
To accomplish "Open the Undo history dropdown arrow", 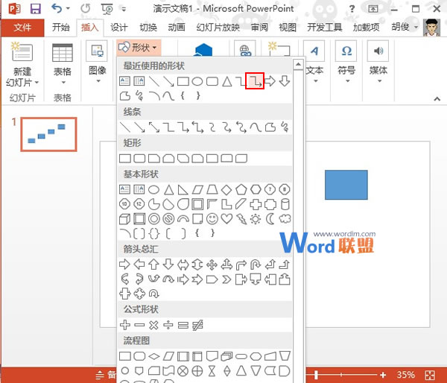I will pyautogui.click(x=68, y=8).
